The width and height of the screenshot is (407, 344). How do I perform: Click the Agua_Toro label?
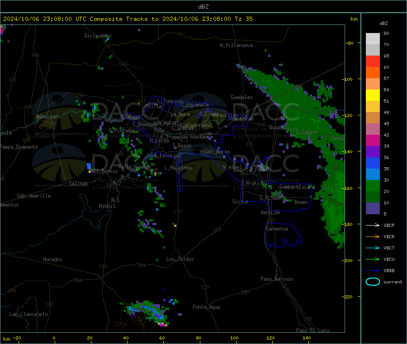48,117
